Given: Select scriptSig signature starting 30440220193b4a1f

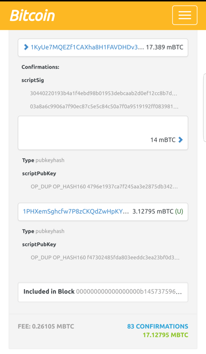Looking at the screenshot, I should pos(103,93).
